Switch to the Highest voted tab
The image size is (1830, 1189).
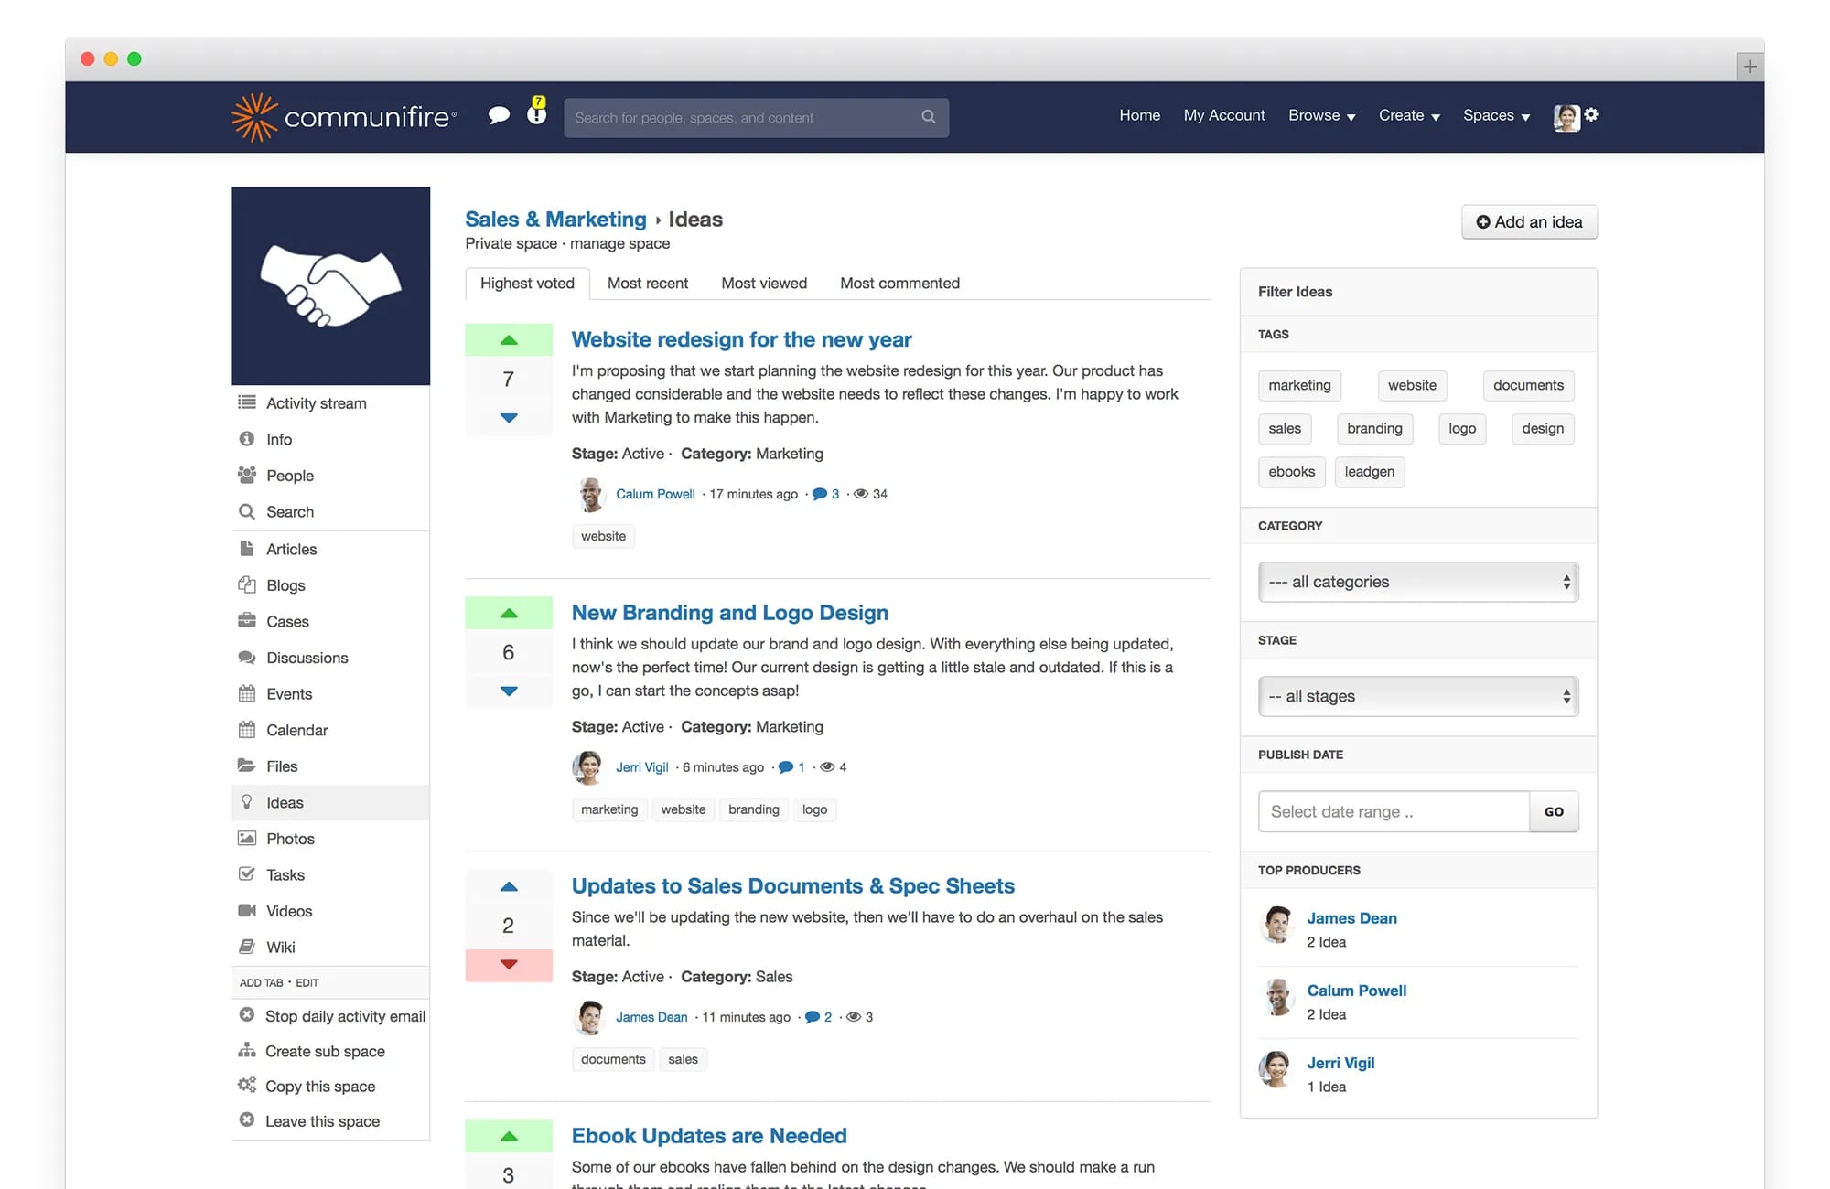click(527, 284)
